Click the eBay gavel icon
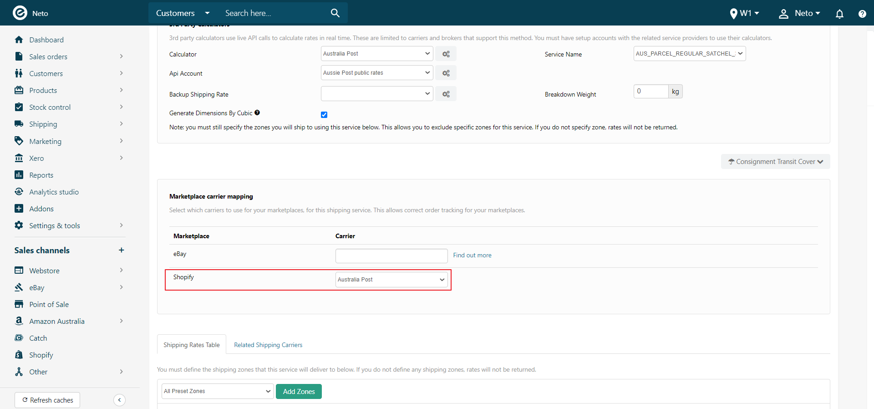This screenshot has height=409, width=874. pos(19,287)
